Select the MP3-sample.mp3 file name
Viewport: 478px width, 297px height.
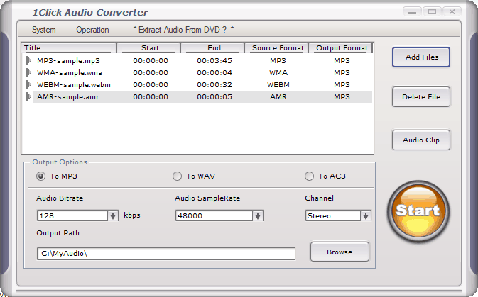click(68, 60)
